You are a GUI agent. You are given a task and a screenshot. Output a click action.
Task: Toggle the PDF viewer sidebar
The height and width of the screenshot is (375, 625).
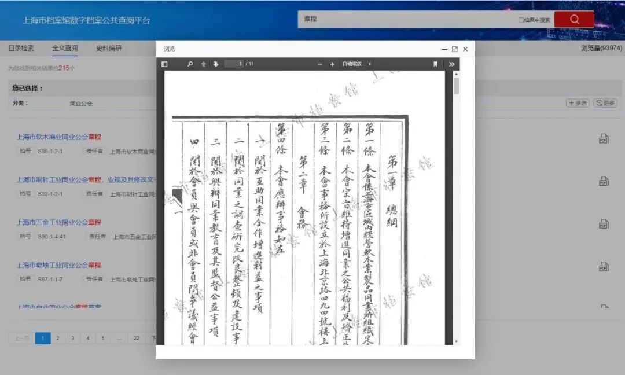[164, 64]
